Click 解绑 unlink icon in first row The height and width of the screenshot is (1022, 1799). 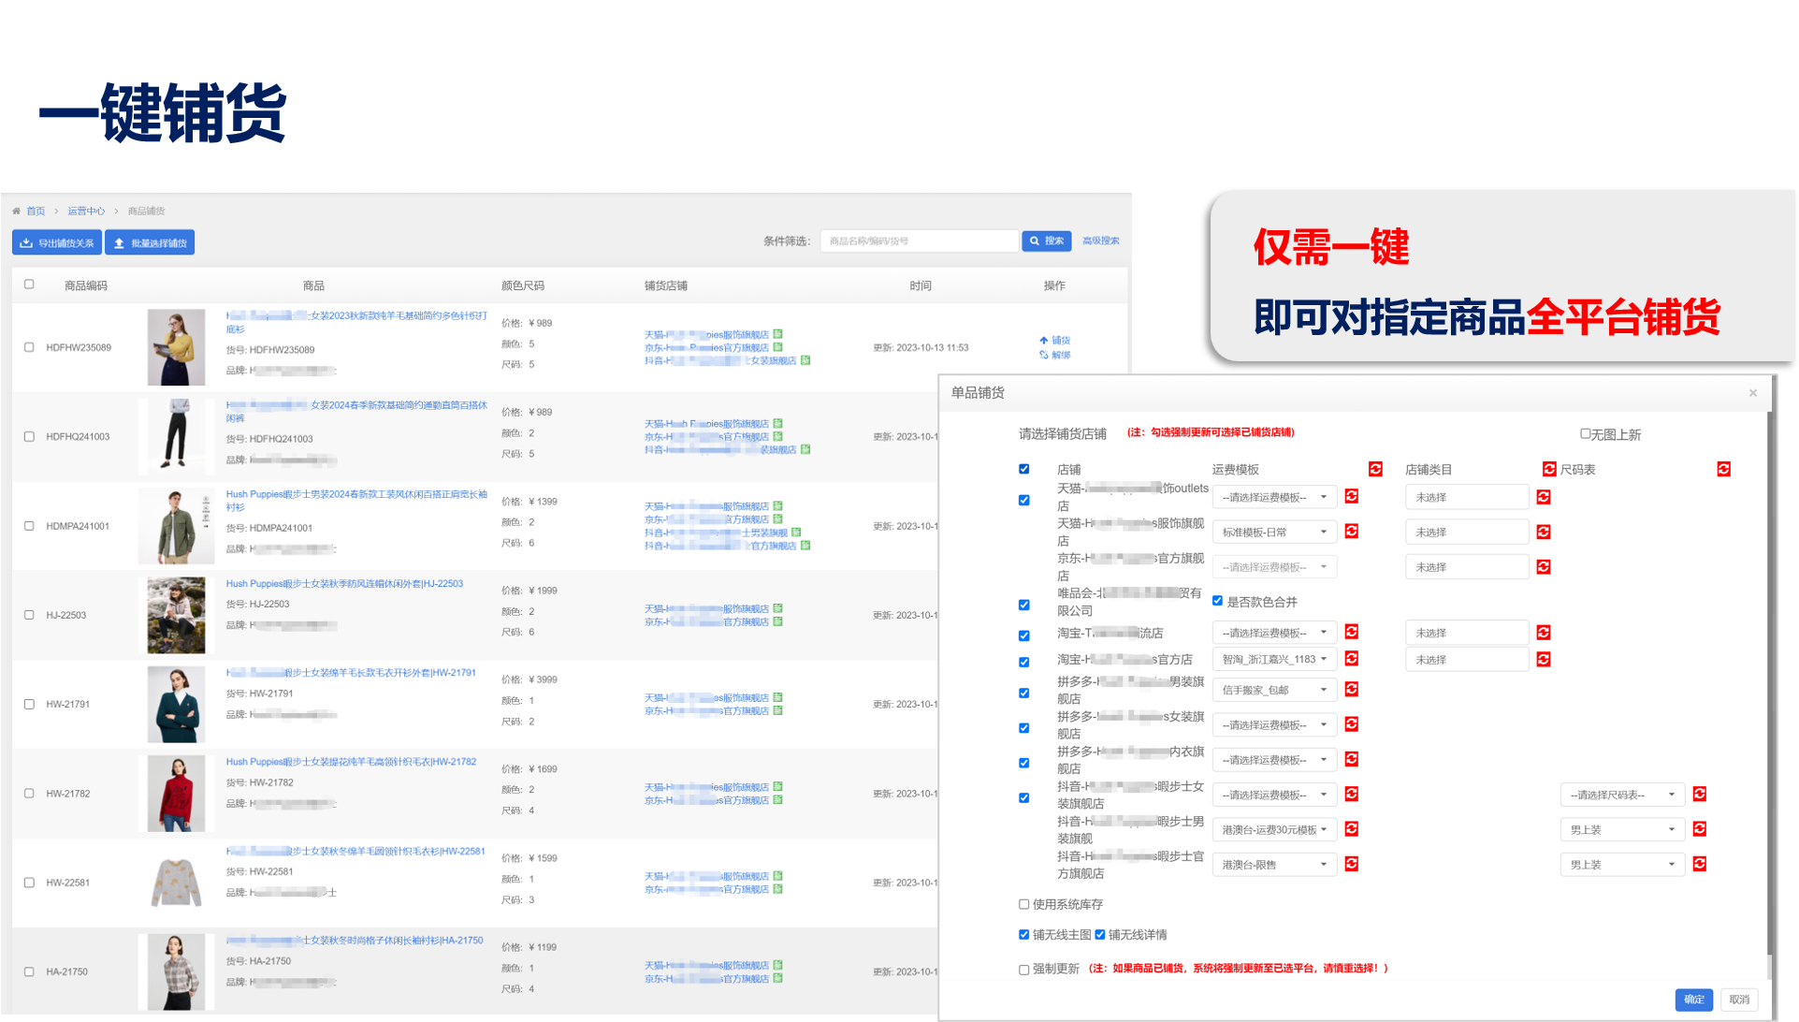[x=1044, y=355]
